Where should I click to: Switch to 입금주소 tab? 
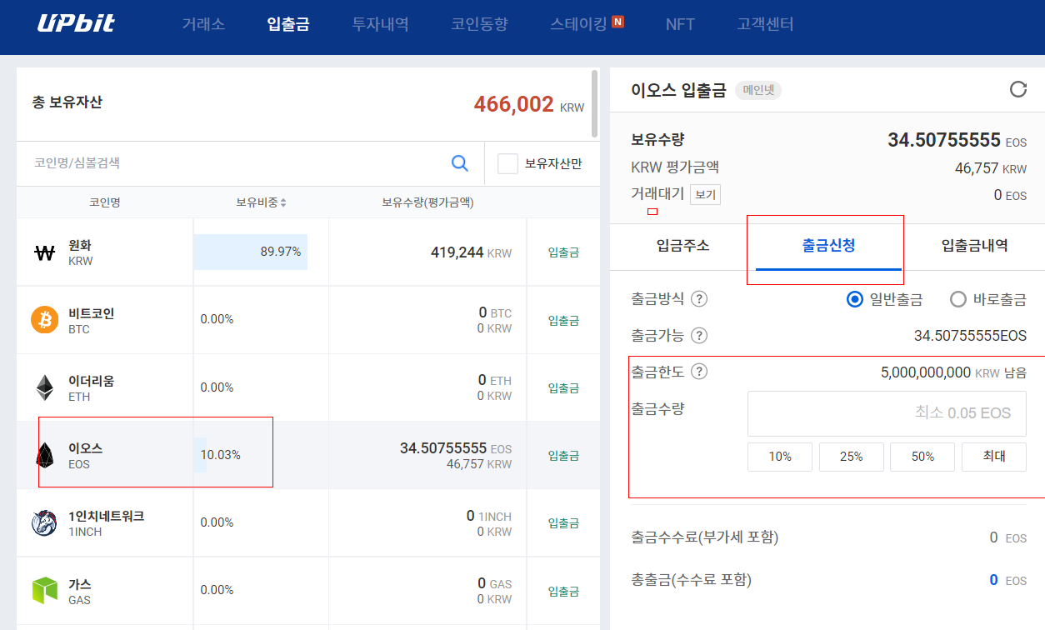pos(683,246)
